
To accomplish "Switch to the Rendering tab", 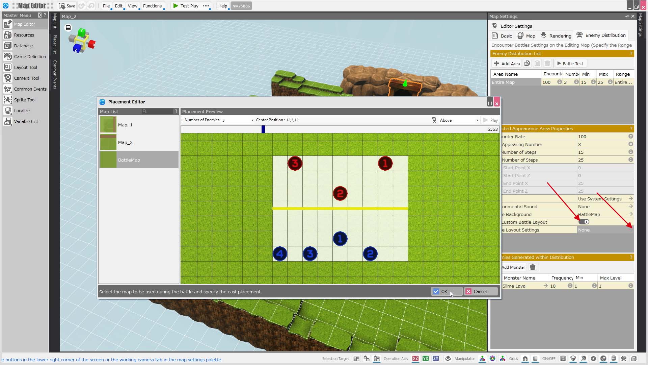I will click(x=556, y=35).
